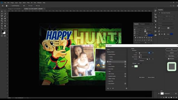Click the New Style... button
Screen dimensions: 178x100
pos(172,56)
